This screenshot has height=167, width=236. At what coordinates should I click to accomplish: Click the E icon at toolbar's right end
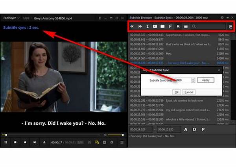click(230, 27)
